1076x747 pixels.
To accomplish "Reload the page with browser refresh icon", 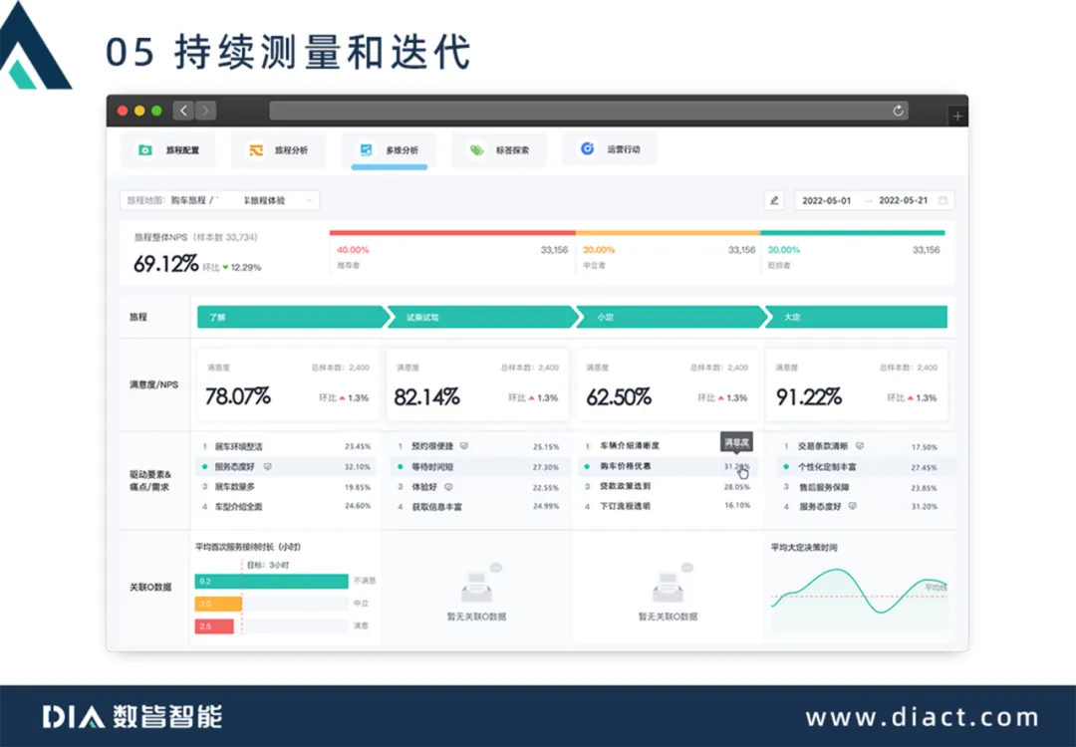I will point(898,111).
